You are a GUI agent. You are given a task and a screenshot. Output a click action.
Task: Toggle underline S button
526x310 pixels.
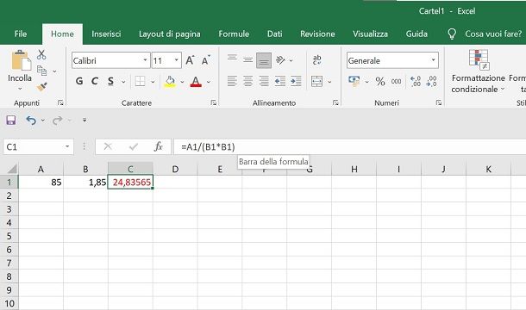point(110,81)
